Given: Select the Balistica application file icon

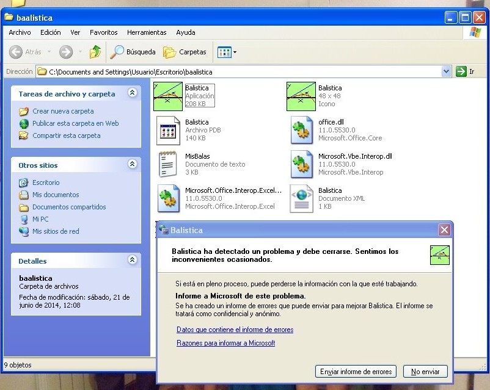Looking at the screenshot, I should (x=168, y=96).
